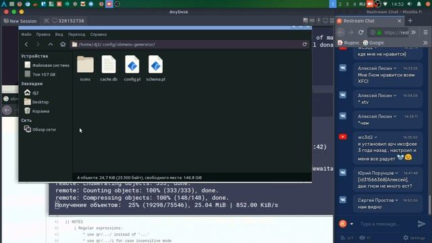Screen dimensions: 432x243
Task: Open AnyDesk hamburger menu icon
Action: (x=332, y=21)
